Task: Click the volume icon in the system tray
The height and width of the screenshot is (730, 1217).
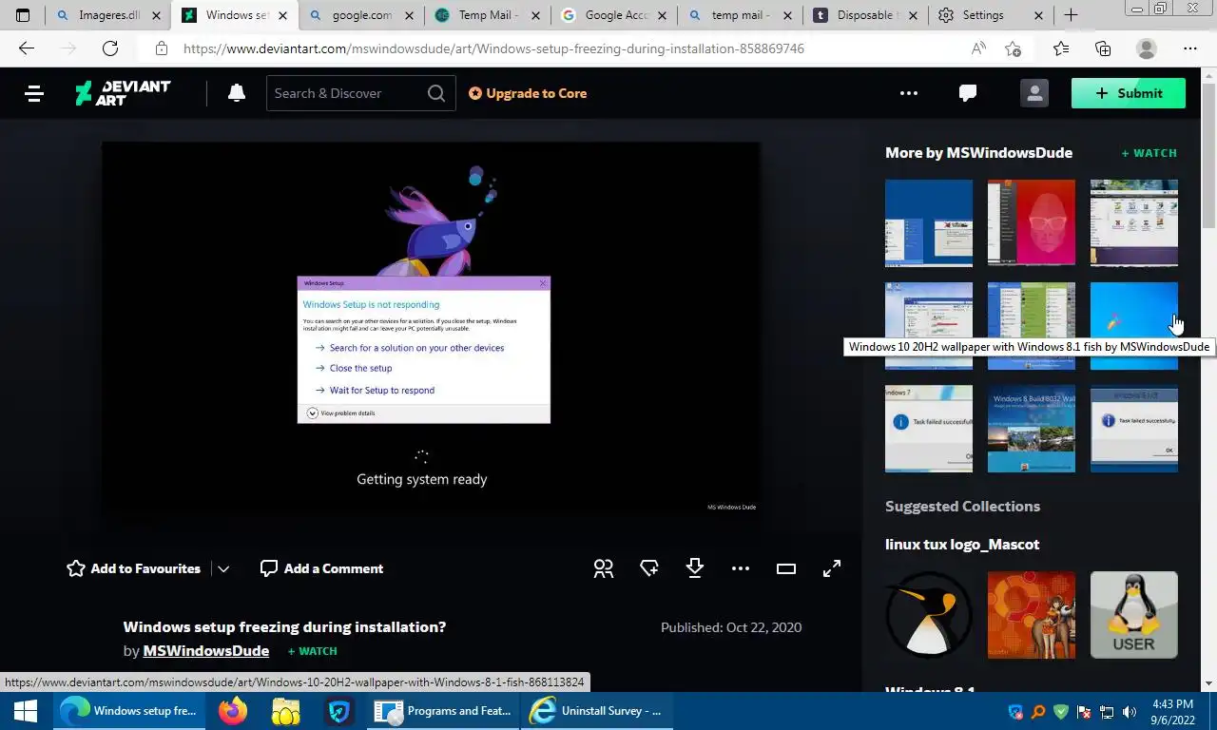Action: 1130,711
